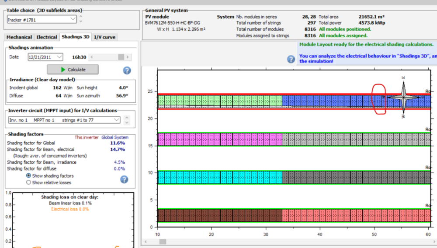The width and height of the screenshot is (437, 248).
Task: Click the help icon in Shading factors section
Action: pyautogui.click(x=124, y=179)
